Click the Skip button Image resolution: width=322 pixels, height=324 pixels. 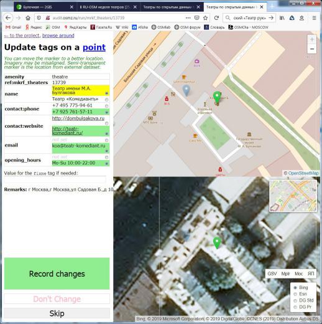(x=57, y=313)
